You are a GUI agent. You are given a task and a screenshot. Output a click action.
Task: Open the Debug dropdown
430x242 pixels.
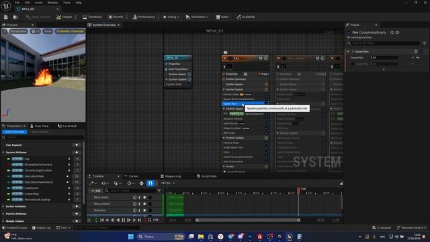171,17
